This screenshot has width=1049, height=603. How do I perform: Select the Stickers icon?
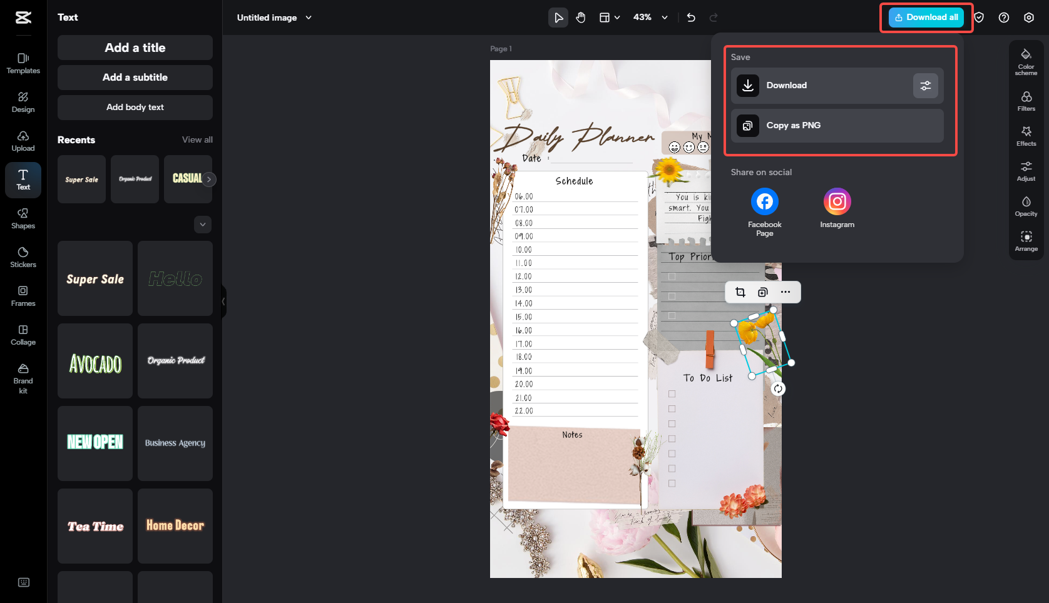click(23, 256)
